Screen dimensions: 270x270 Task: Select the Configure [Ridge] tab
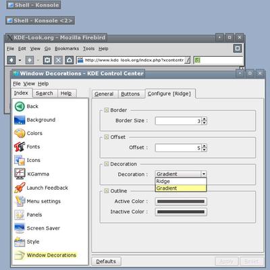(x=169, y=94)
